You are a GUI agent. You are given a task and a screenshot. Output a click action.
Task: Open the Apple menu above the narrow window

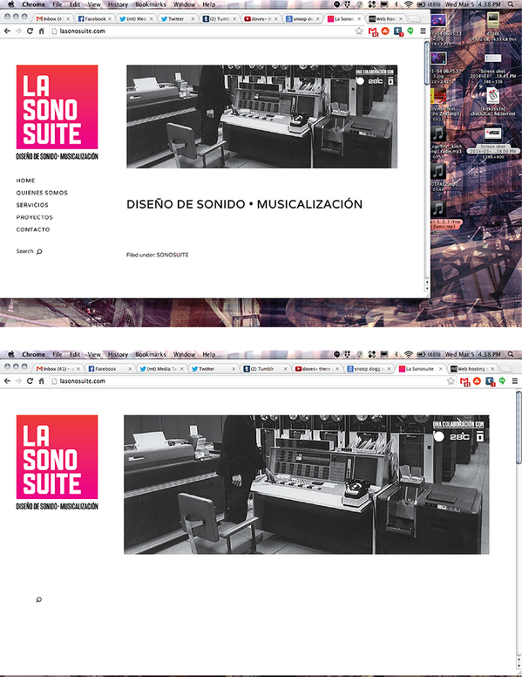[11, 4]
